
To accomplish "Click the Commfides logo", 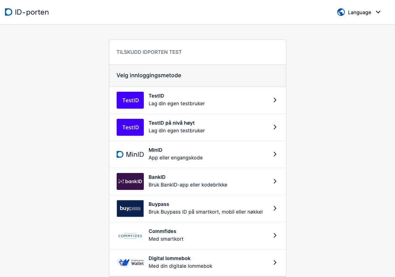I will (130, 236).
